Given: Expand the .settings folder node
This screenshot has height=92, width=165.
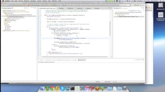Looking at the screenshot, I should (4, 22).
